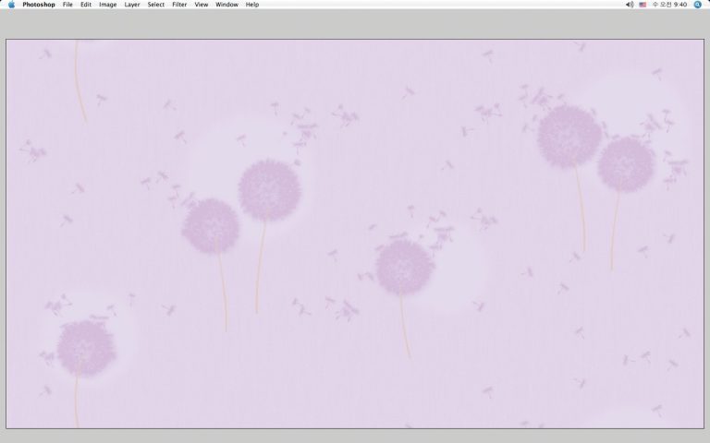Open the View menu
Viewport: 710px width, 443px height.
pyautogui.click(x=201, y=5)
